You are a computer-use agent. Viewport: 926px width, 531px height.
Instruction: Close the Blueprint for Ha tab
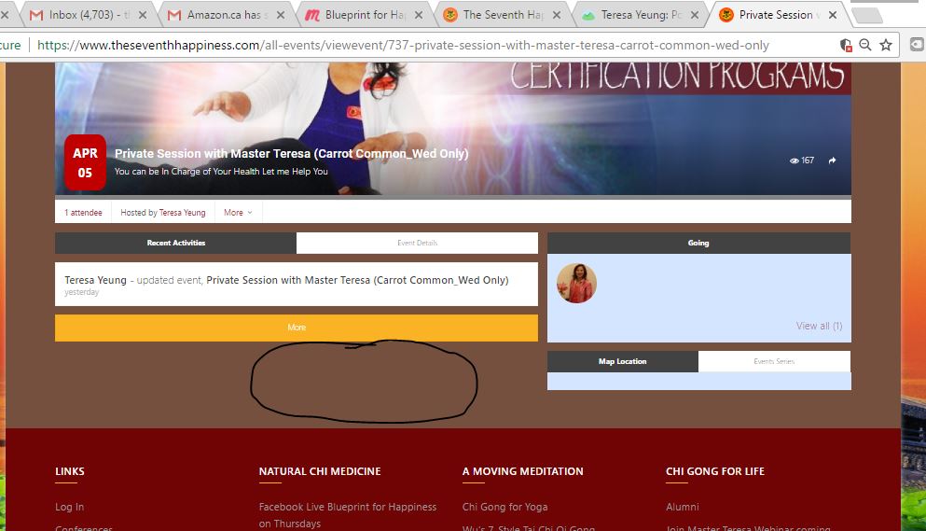coord(419,15)
